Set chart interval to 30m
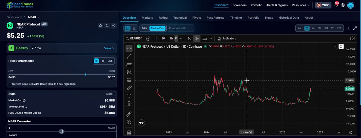The height and width of the screenshot is (138, 361). 164,39
